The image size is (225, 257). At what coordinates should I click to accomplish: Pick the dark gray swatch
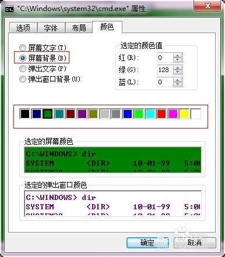tap(116, 114)
